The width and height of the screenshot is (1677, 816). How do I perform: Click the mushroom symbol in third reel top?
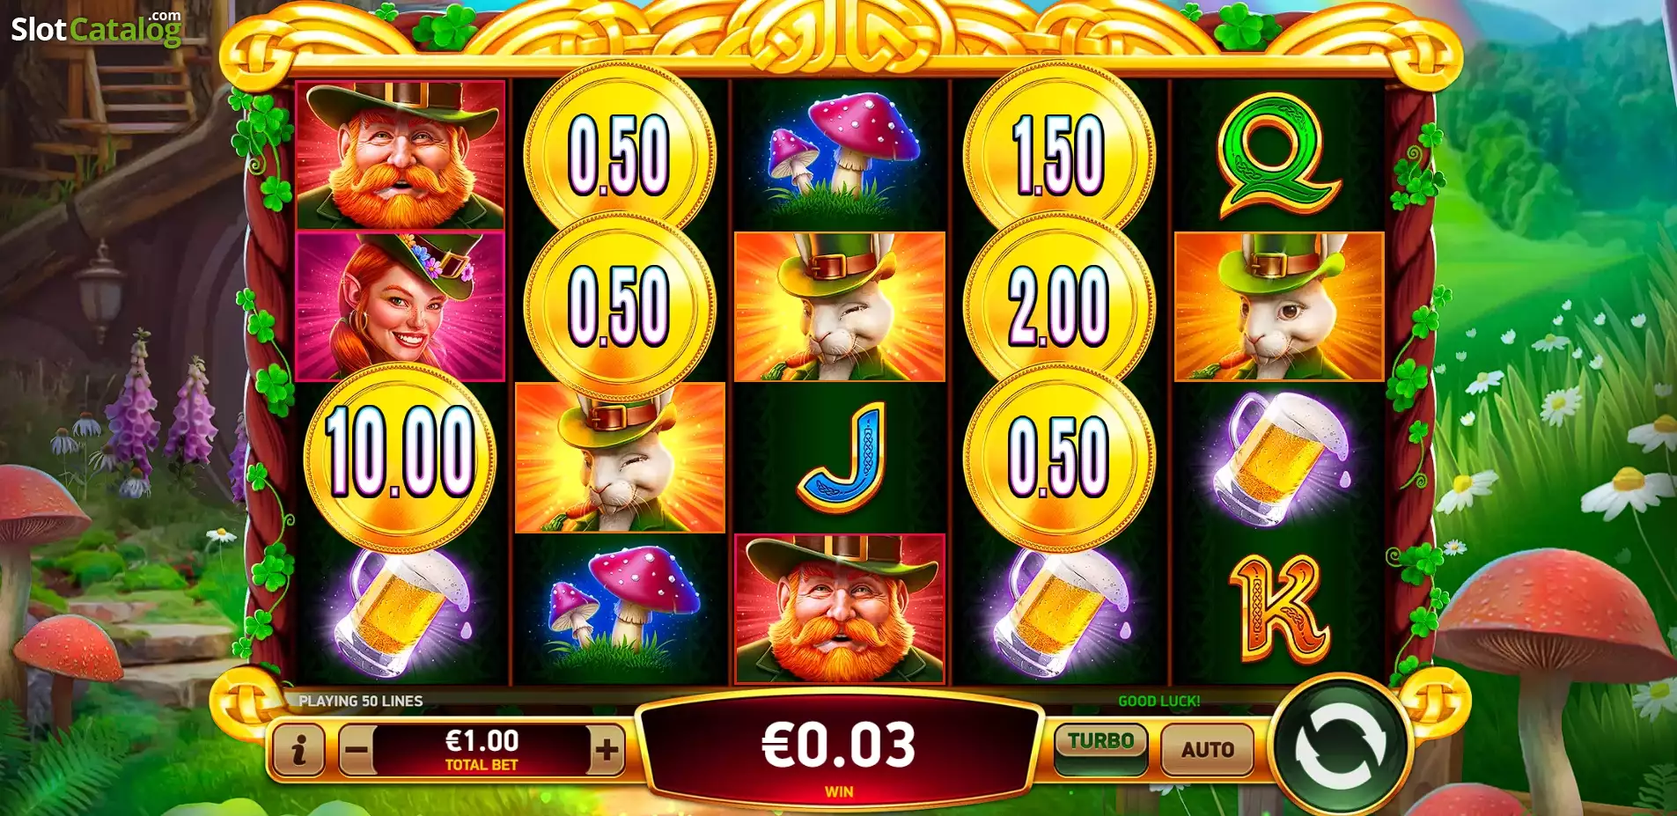[841, 155]
